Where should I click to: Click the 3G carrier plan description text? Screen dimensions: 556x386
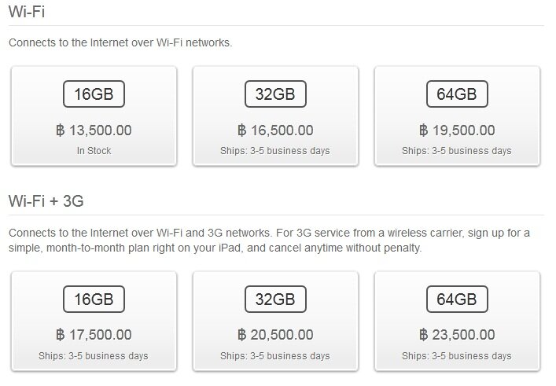pos(269,241)
